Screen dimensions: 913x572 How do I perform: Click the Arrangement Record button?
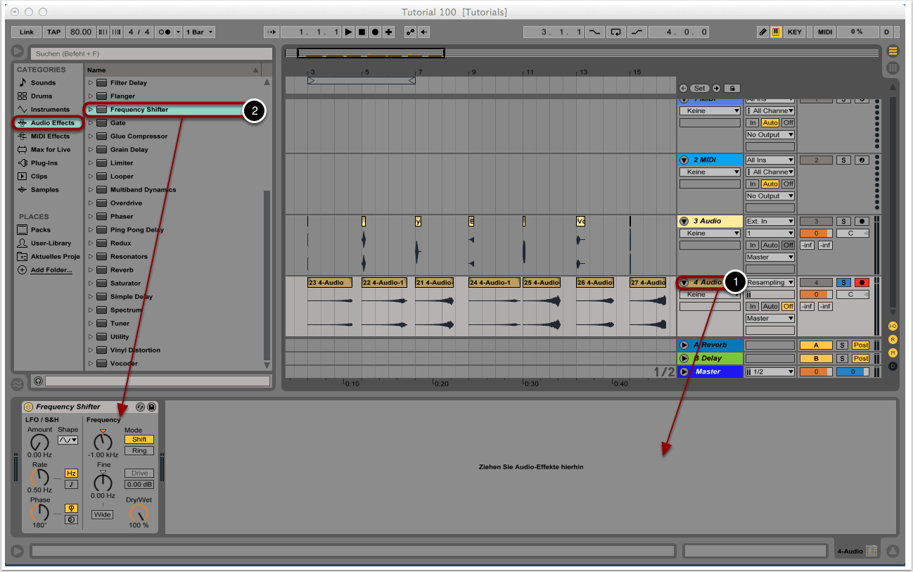(375, 32)
